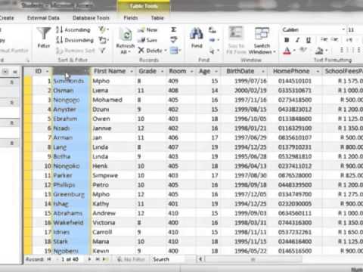
Task: Collapse the navigation pane shutter button
Action: [x=15, y=72]
